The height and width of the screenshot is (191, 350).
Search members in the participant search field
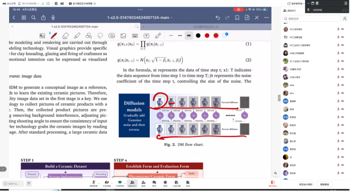312,19
